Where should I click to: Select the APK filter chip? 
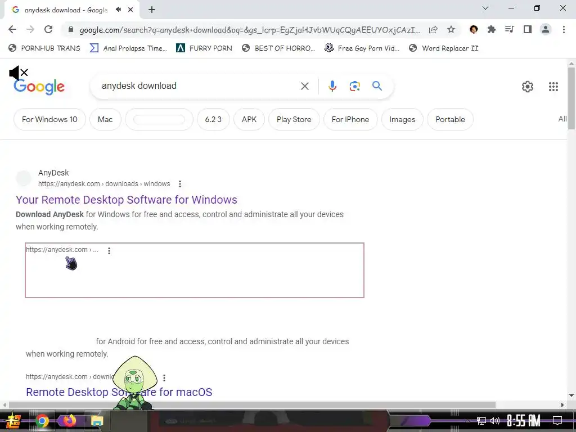point(249,119)
